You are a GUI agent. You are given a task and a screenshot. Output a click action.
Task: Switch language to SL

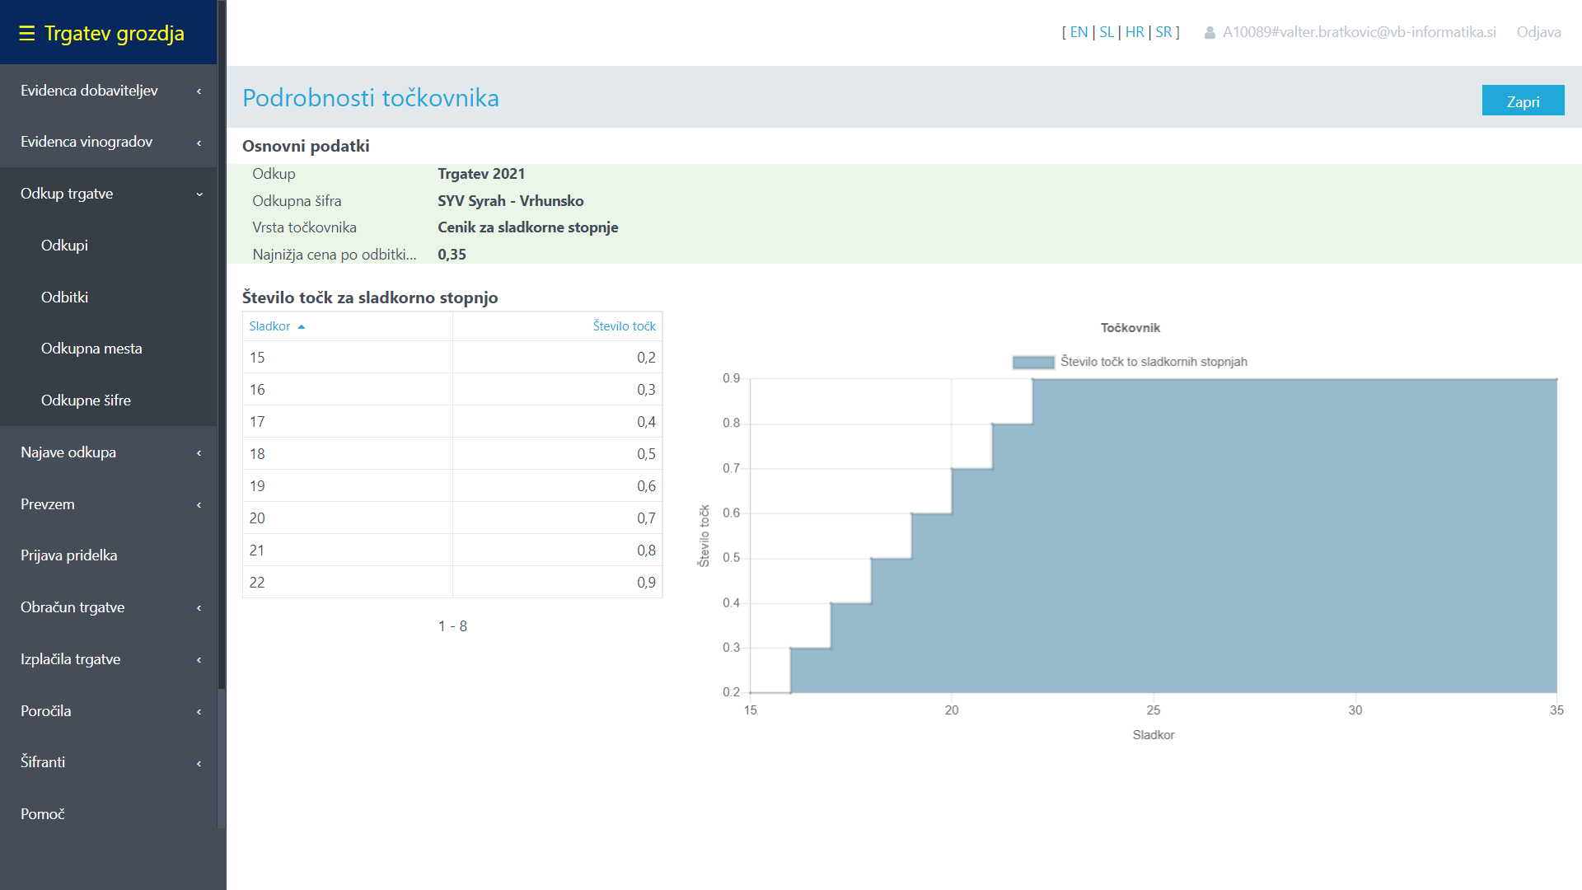click(x=1107, y=32)
